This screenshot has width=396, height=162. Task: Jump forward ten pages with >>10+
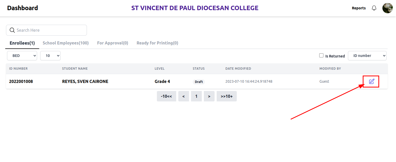(227, 96)
